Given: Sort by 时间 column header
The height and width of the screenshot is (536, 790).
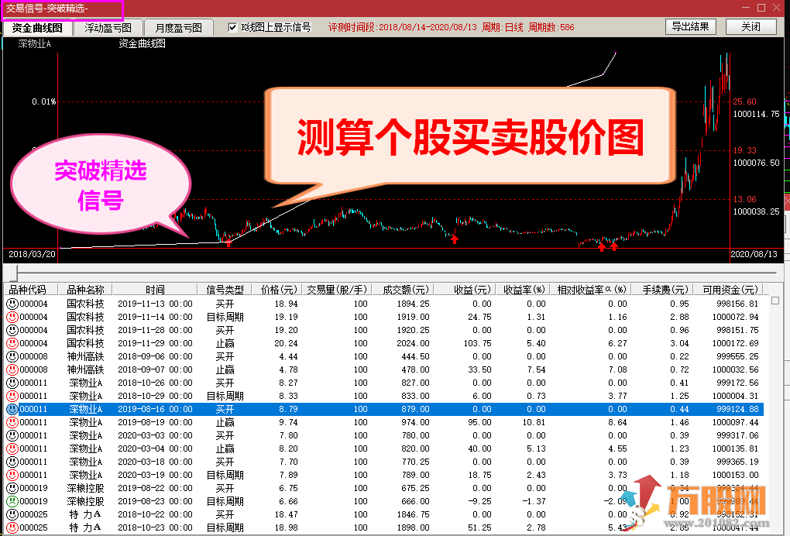Looking at the screenshot, I should (155, 290).
